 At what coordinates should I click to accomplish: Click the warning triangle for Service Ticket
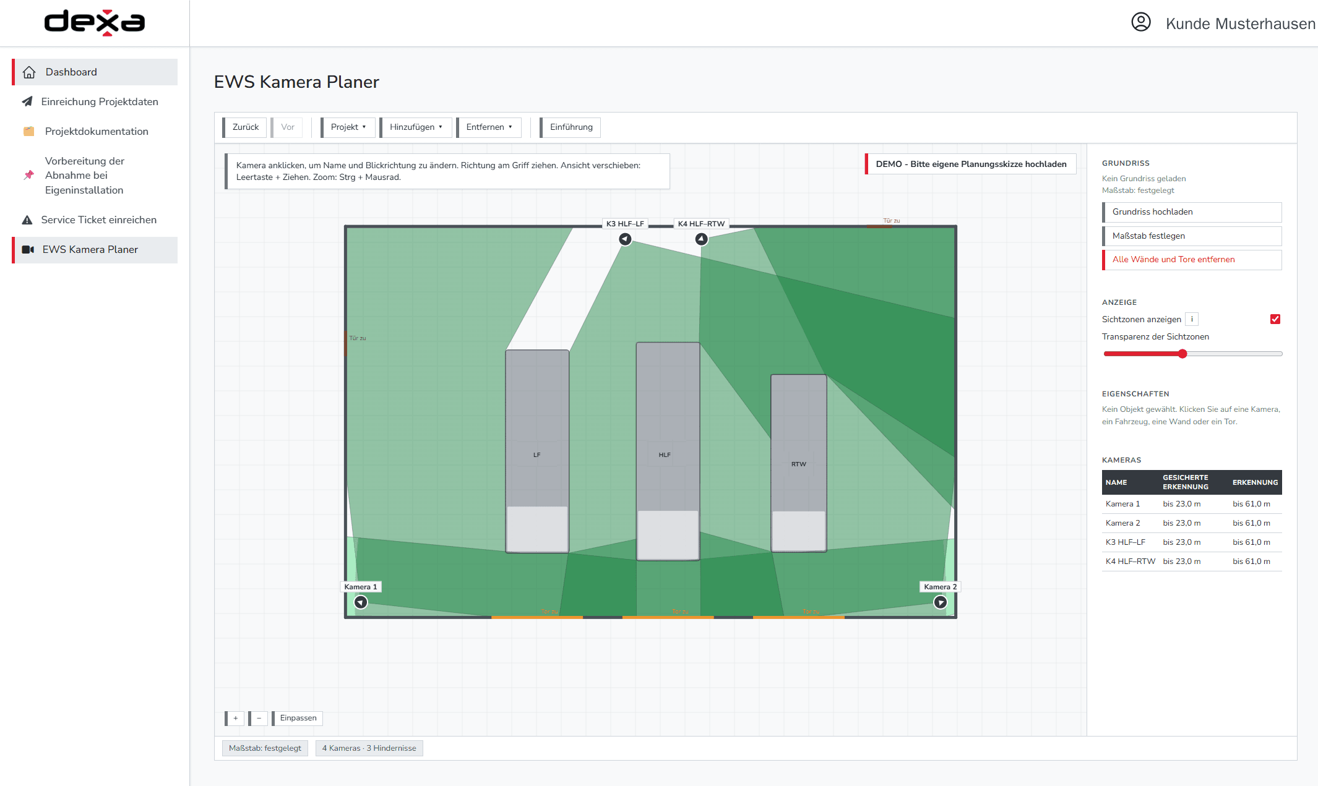coord(27,220)
